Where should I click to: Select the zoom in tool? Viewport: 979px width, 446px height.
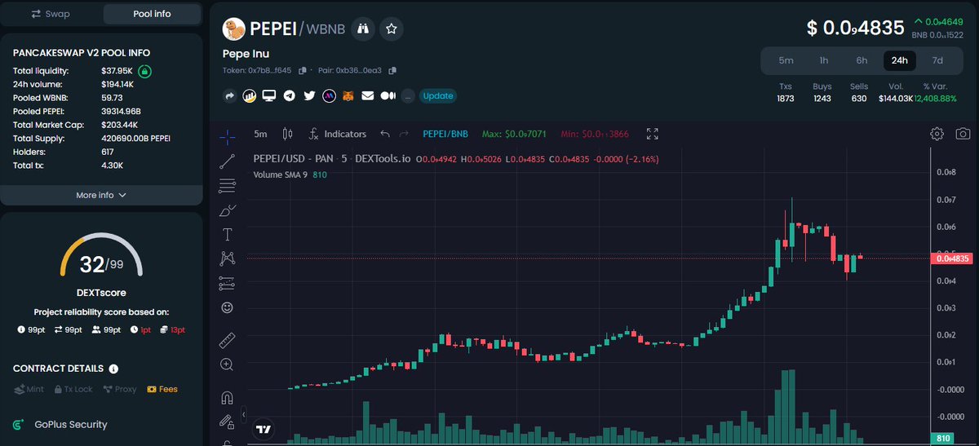coord(228,364)
